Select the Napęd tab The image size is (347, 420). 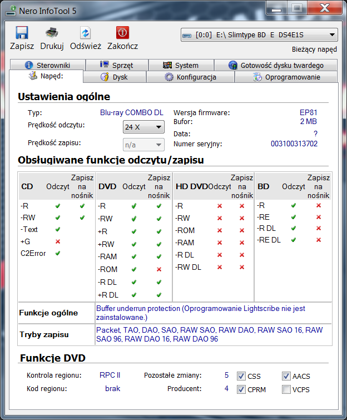coord(46,76)
